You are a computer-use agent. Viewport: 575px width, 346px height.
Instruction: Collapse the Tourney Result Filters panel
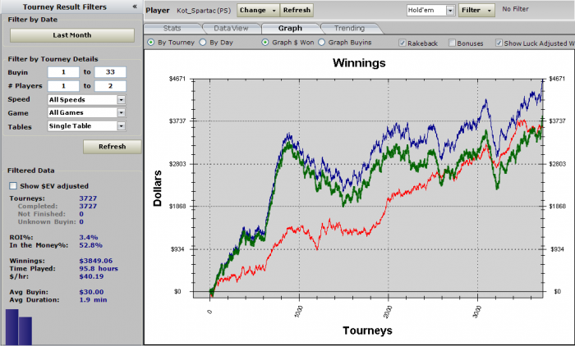pos(135,7)
